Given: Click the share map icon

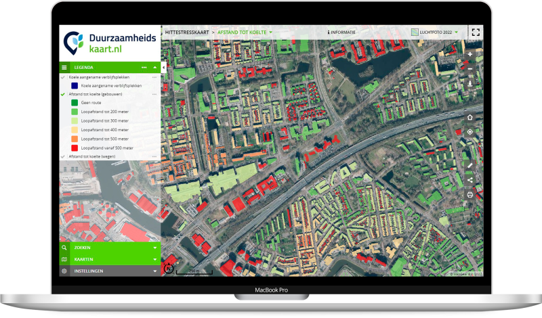Looking at the screenshot, I should (x=470, y=179).
